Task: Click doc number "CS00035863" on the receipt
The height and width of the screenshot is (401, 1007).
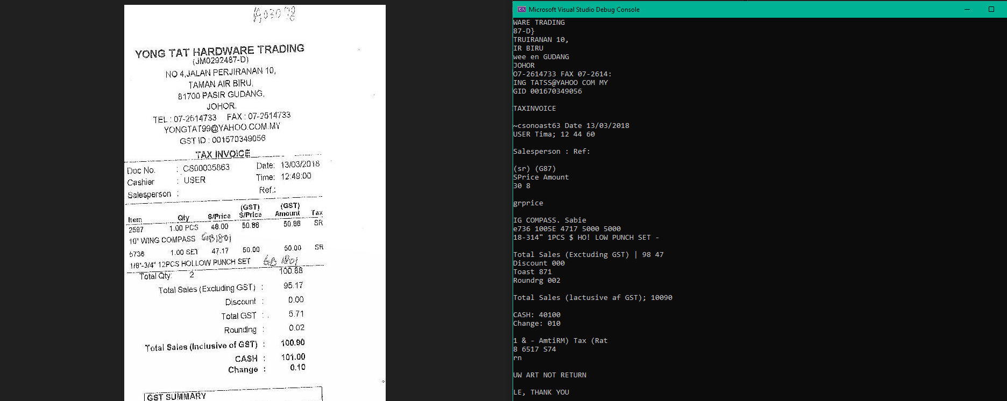Action: pyautogui.click(x=206, y=168)
